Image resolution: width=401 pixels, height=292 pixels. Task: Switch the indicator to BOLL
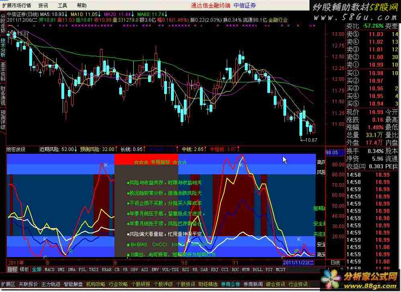258,270
